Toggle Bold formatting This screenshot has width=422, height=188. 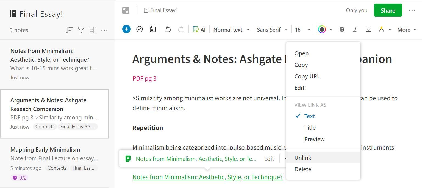[x=342, y=29]
